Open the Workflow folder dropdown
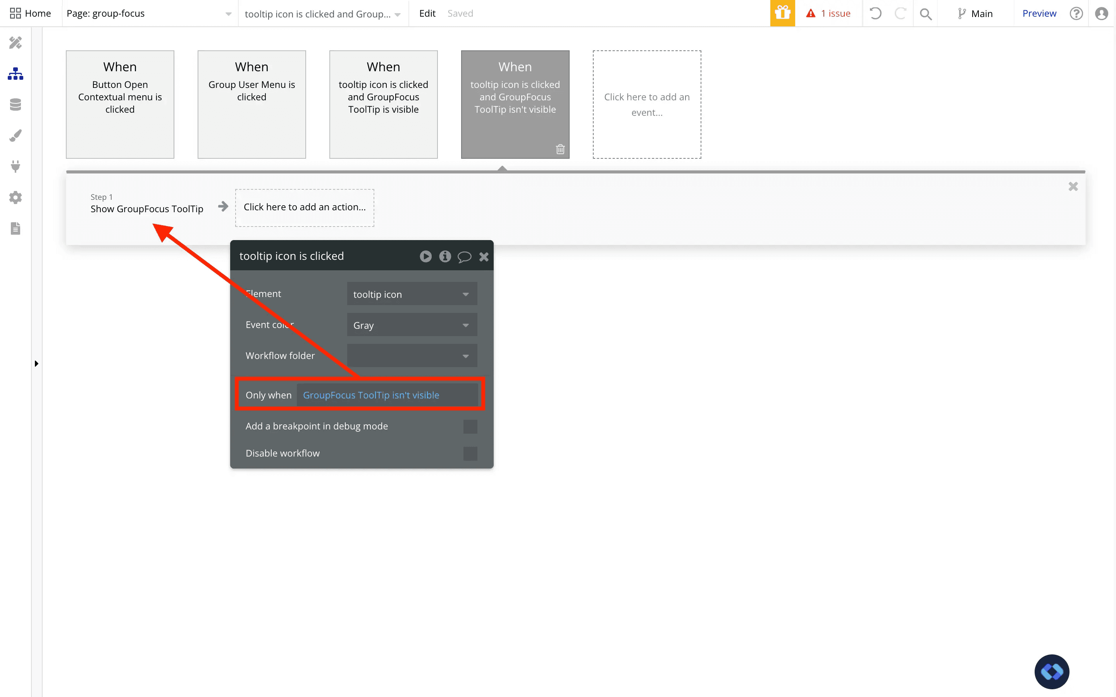Screen dimensions: 1116x697 pyautogui.click(x=412, y=356)
